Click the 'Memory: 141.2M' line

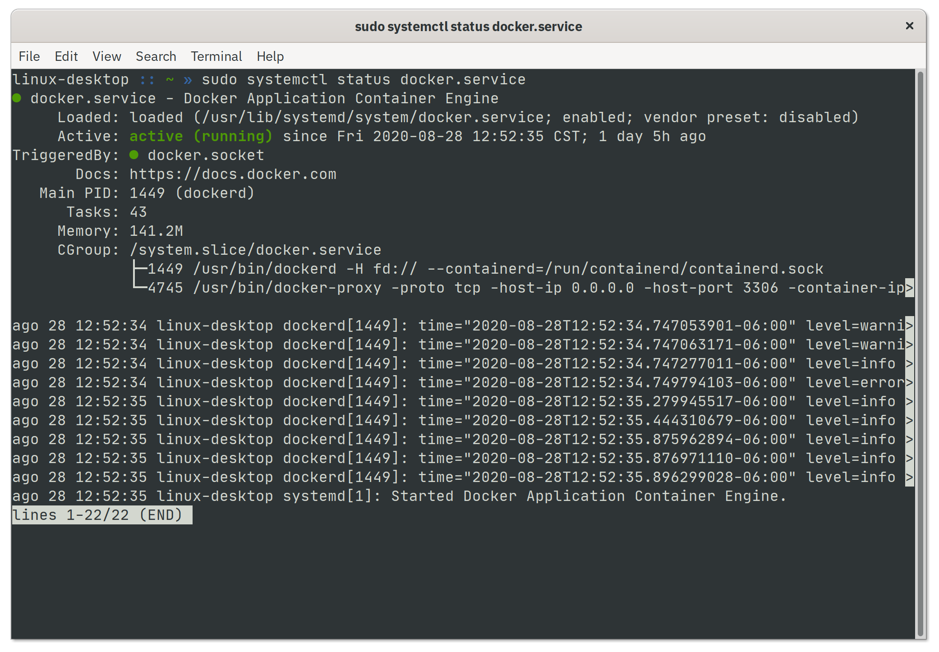[120, 231]
